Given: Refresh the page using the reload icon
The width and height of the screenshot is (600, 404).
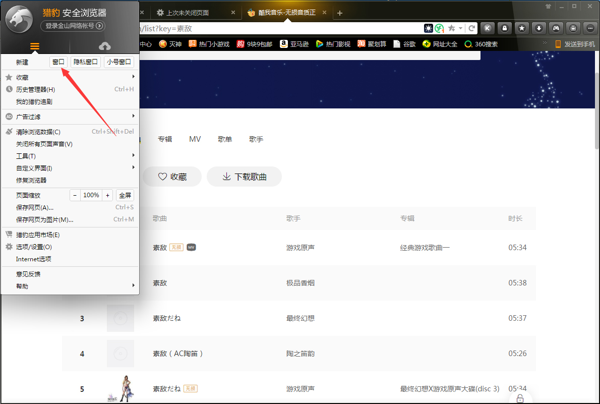Looking at the screenshot, I should [x=472, y=28].
